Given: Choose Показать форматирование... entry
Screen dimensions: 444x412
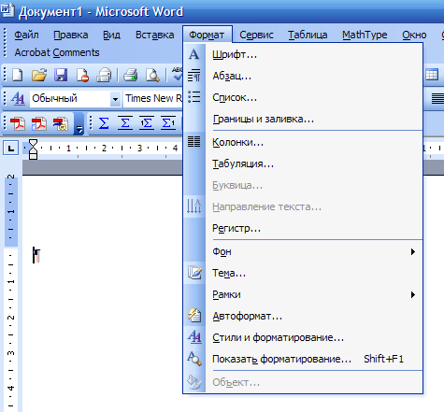Looking at the screenshot, I should click(x=303, y=359).
